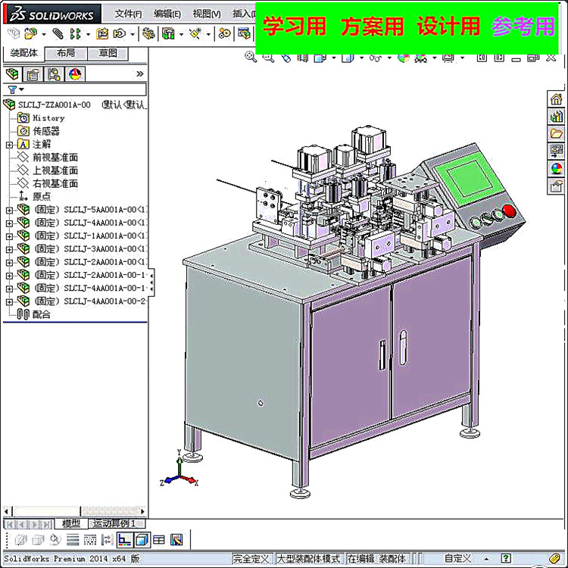Screen dimensions: 568x568
Task: Click the Show Hidden Components icon
Action: pos(148,33)
